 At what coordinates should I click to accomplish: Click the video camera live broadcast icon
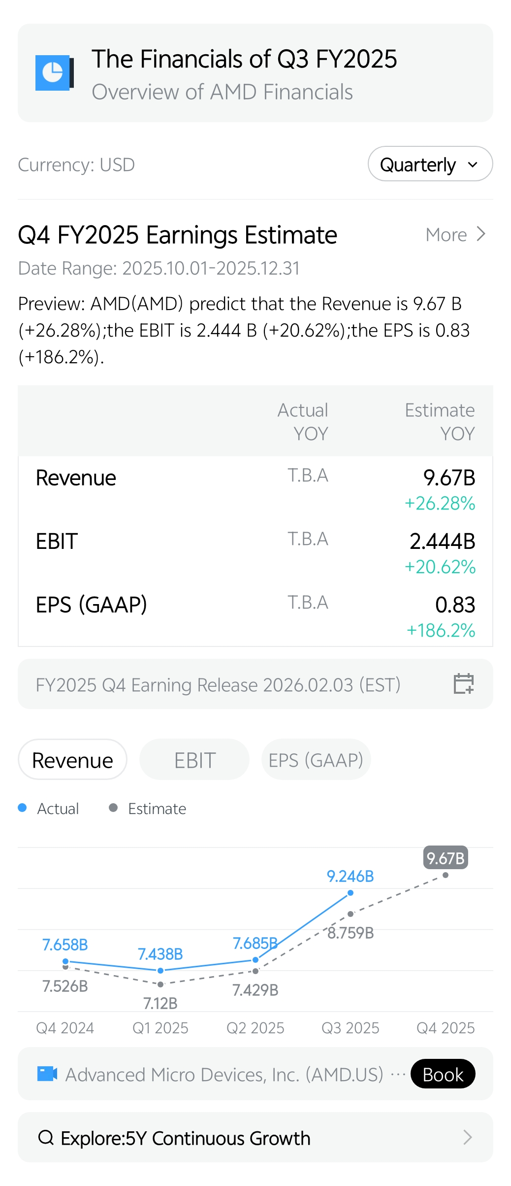pyautogui.click(x=47, y=1074)
